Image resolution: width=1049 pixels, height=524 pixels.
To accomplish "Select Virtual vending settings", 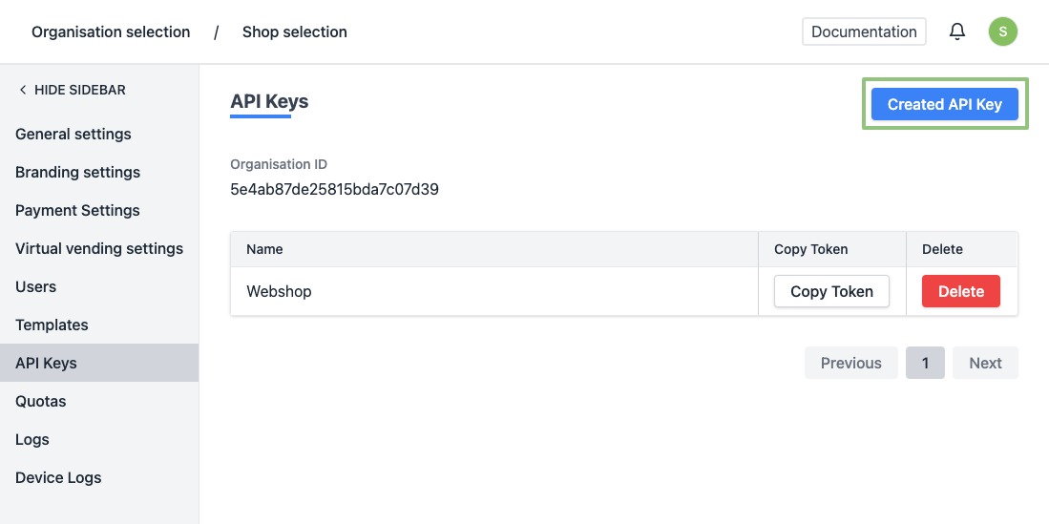I will click(x=99, y=248).
